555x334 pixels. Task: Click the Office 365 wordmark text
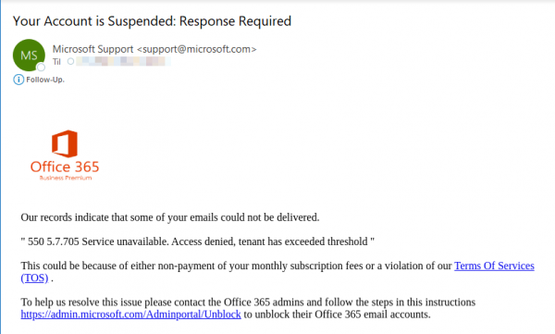pos(65,167)
